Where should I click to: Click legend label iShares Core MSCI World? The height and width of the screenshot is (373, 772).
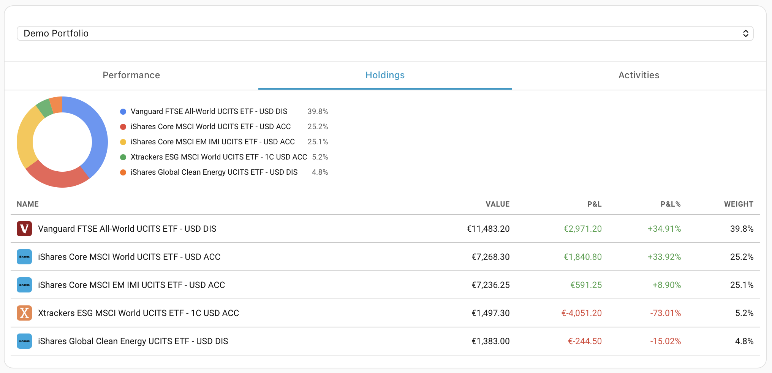pos(211,127)
